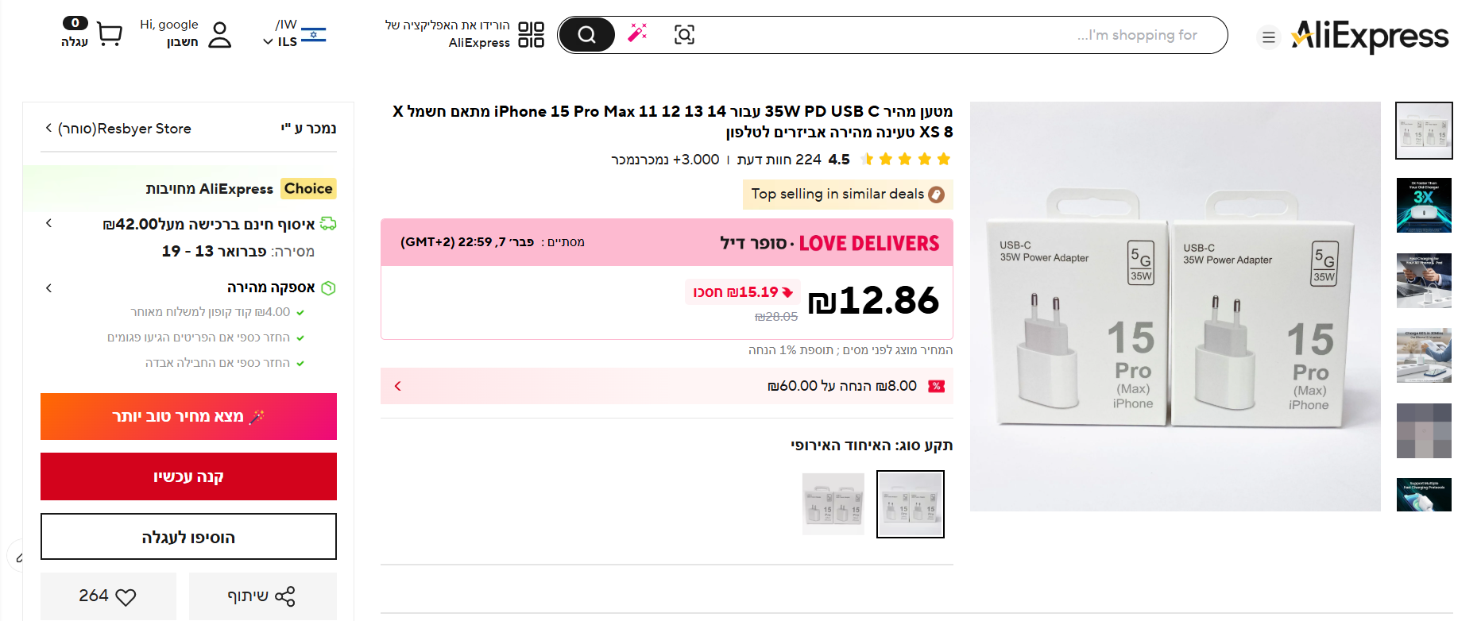
Task: Click the Add to Cart button
Action: tap(188, 537)
